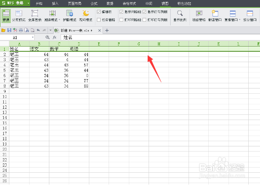Select cell D6 with value 0

[x=79, y=75]
